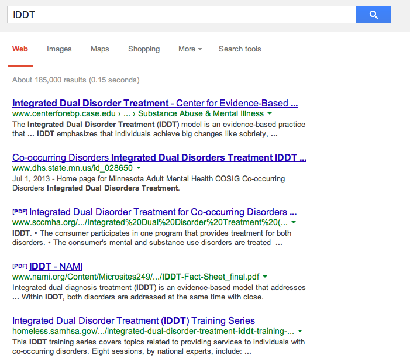Click snippet 'Integrated dual diagnosis treatment (IDDT) is'

pyautogui.click(x=159, y=292)
